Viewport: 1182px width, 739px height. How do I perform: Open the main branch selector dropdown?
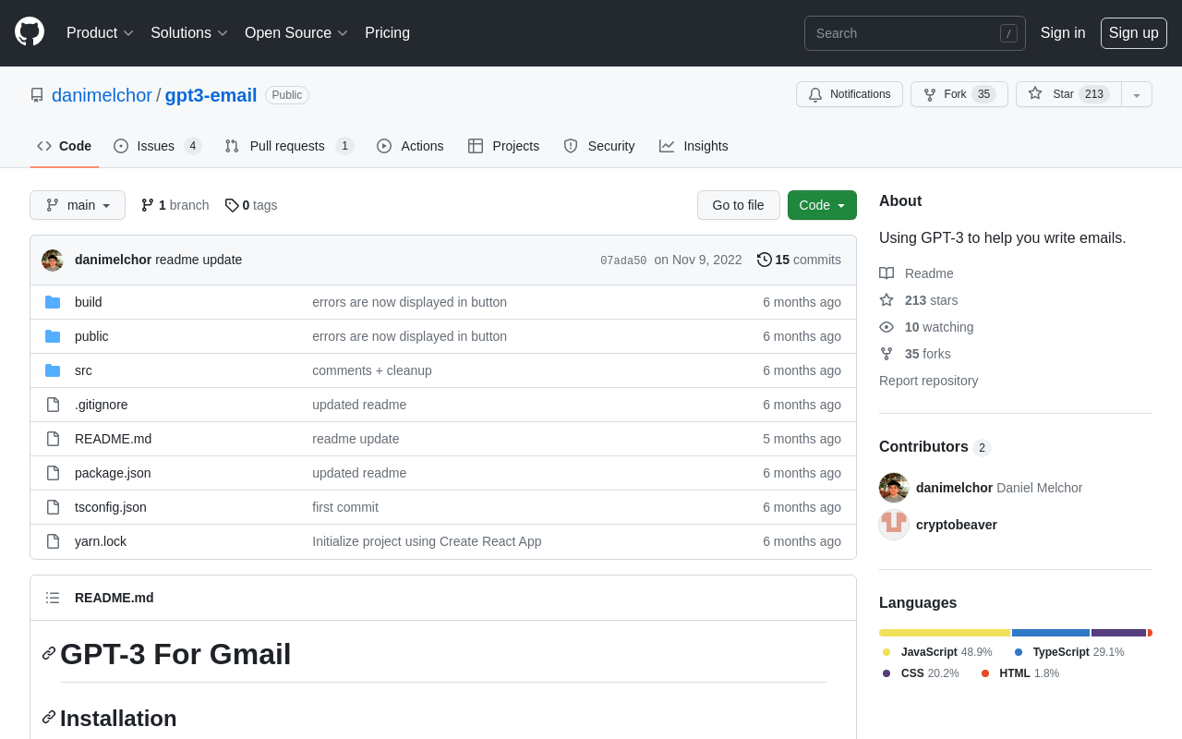78,205
